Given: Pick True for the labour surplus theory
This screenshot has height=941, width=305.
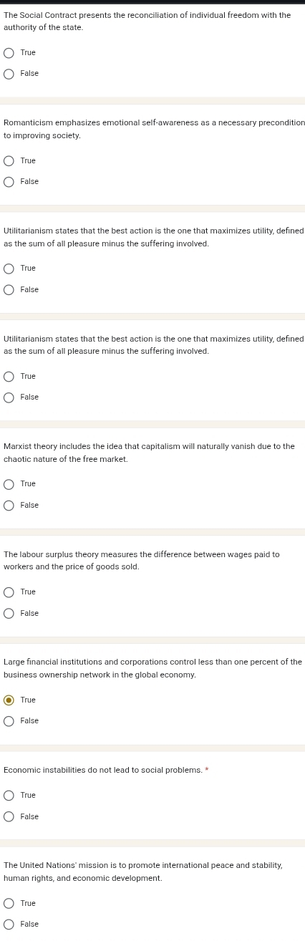Looking at the screenshot, I should [9, 592].
